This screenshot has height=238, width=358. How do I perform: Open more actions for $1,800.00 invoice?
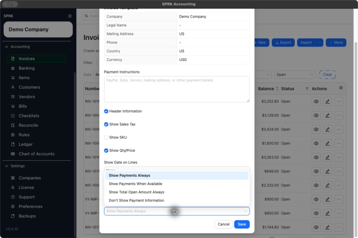pos(339,143)
